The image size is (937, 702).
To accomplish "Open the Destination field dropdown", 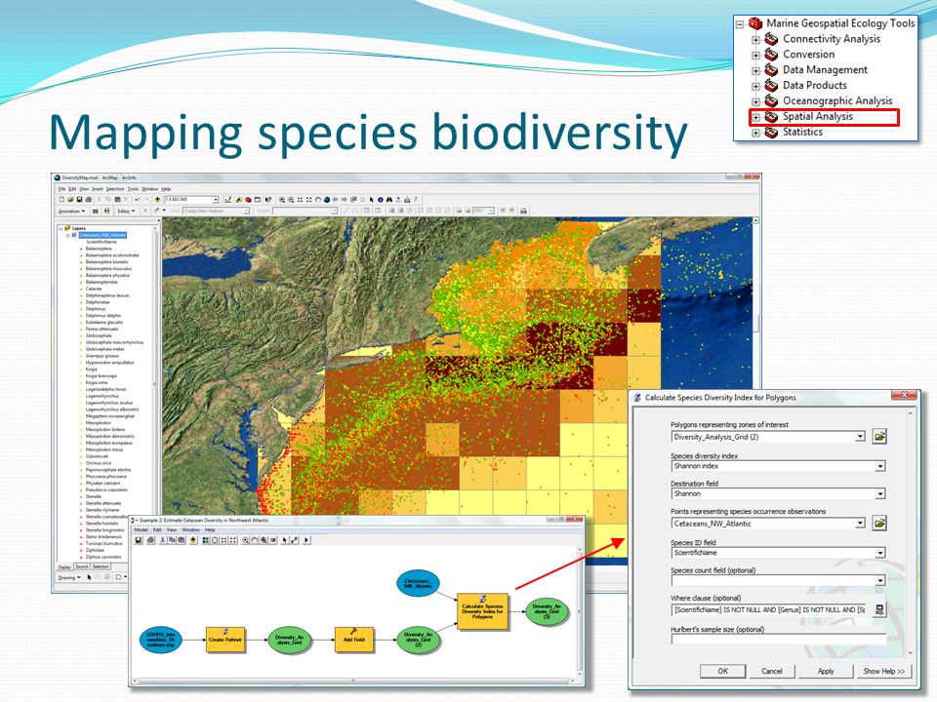I will (879, 493).
